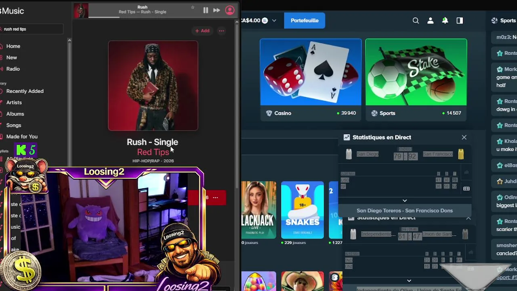The image size is (517, 291).
Task: Click the Sports label under banner
Action: tap(387, 113)
